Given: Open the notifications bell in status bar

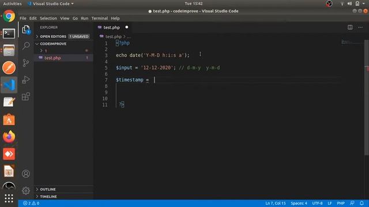Looking at the screenshot, I should [362, 203].
